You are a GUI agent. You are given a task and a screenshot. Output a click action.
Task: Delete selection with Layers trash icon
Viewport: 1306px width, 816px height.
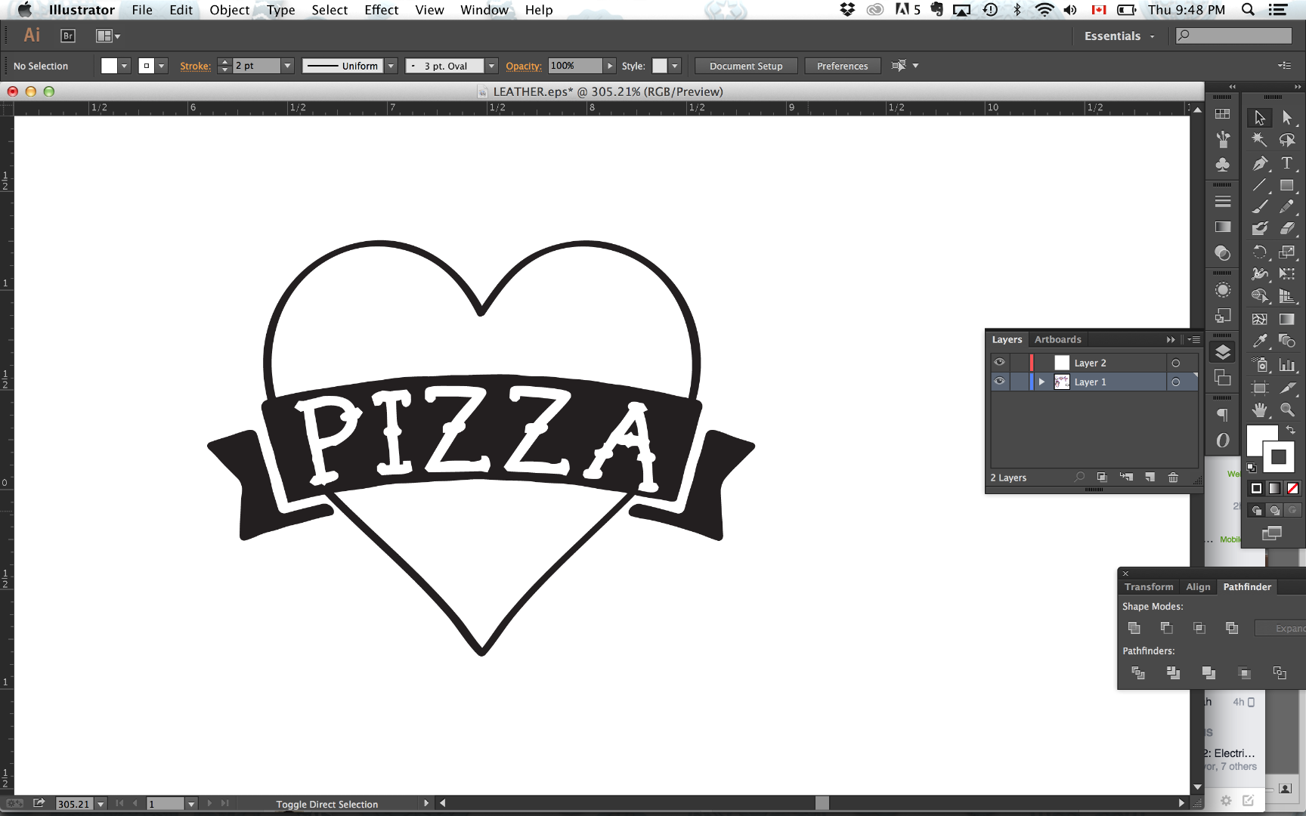[x=1173, y=478]
